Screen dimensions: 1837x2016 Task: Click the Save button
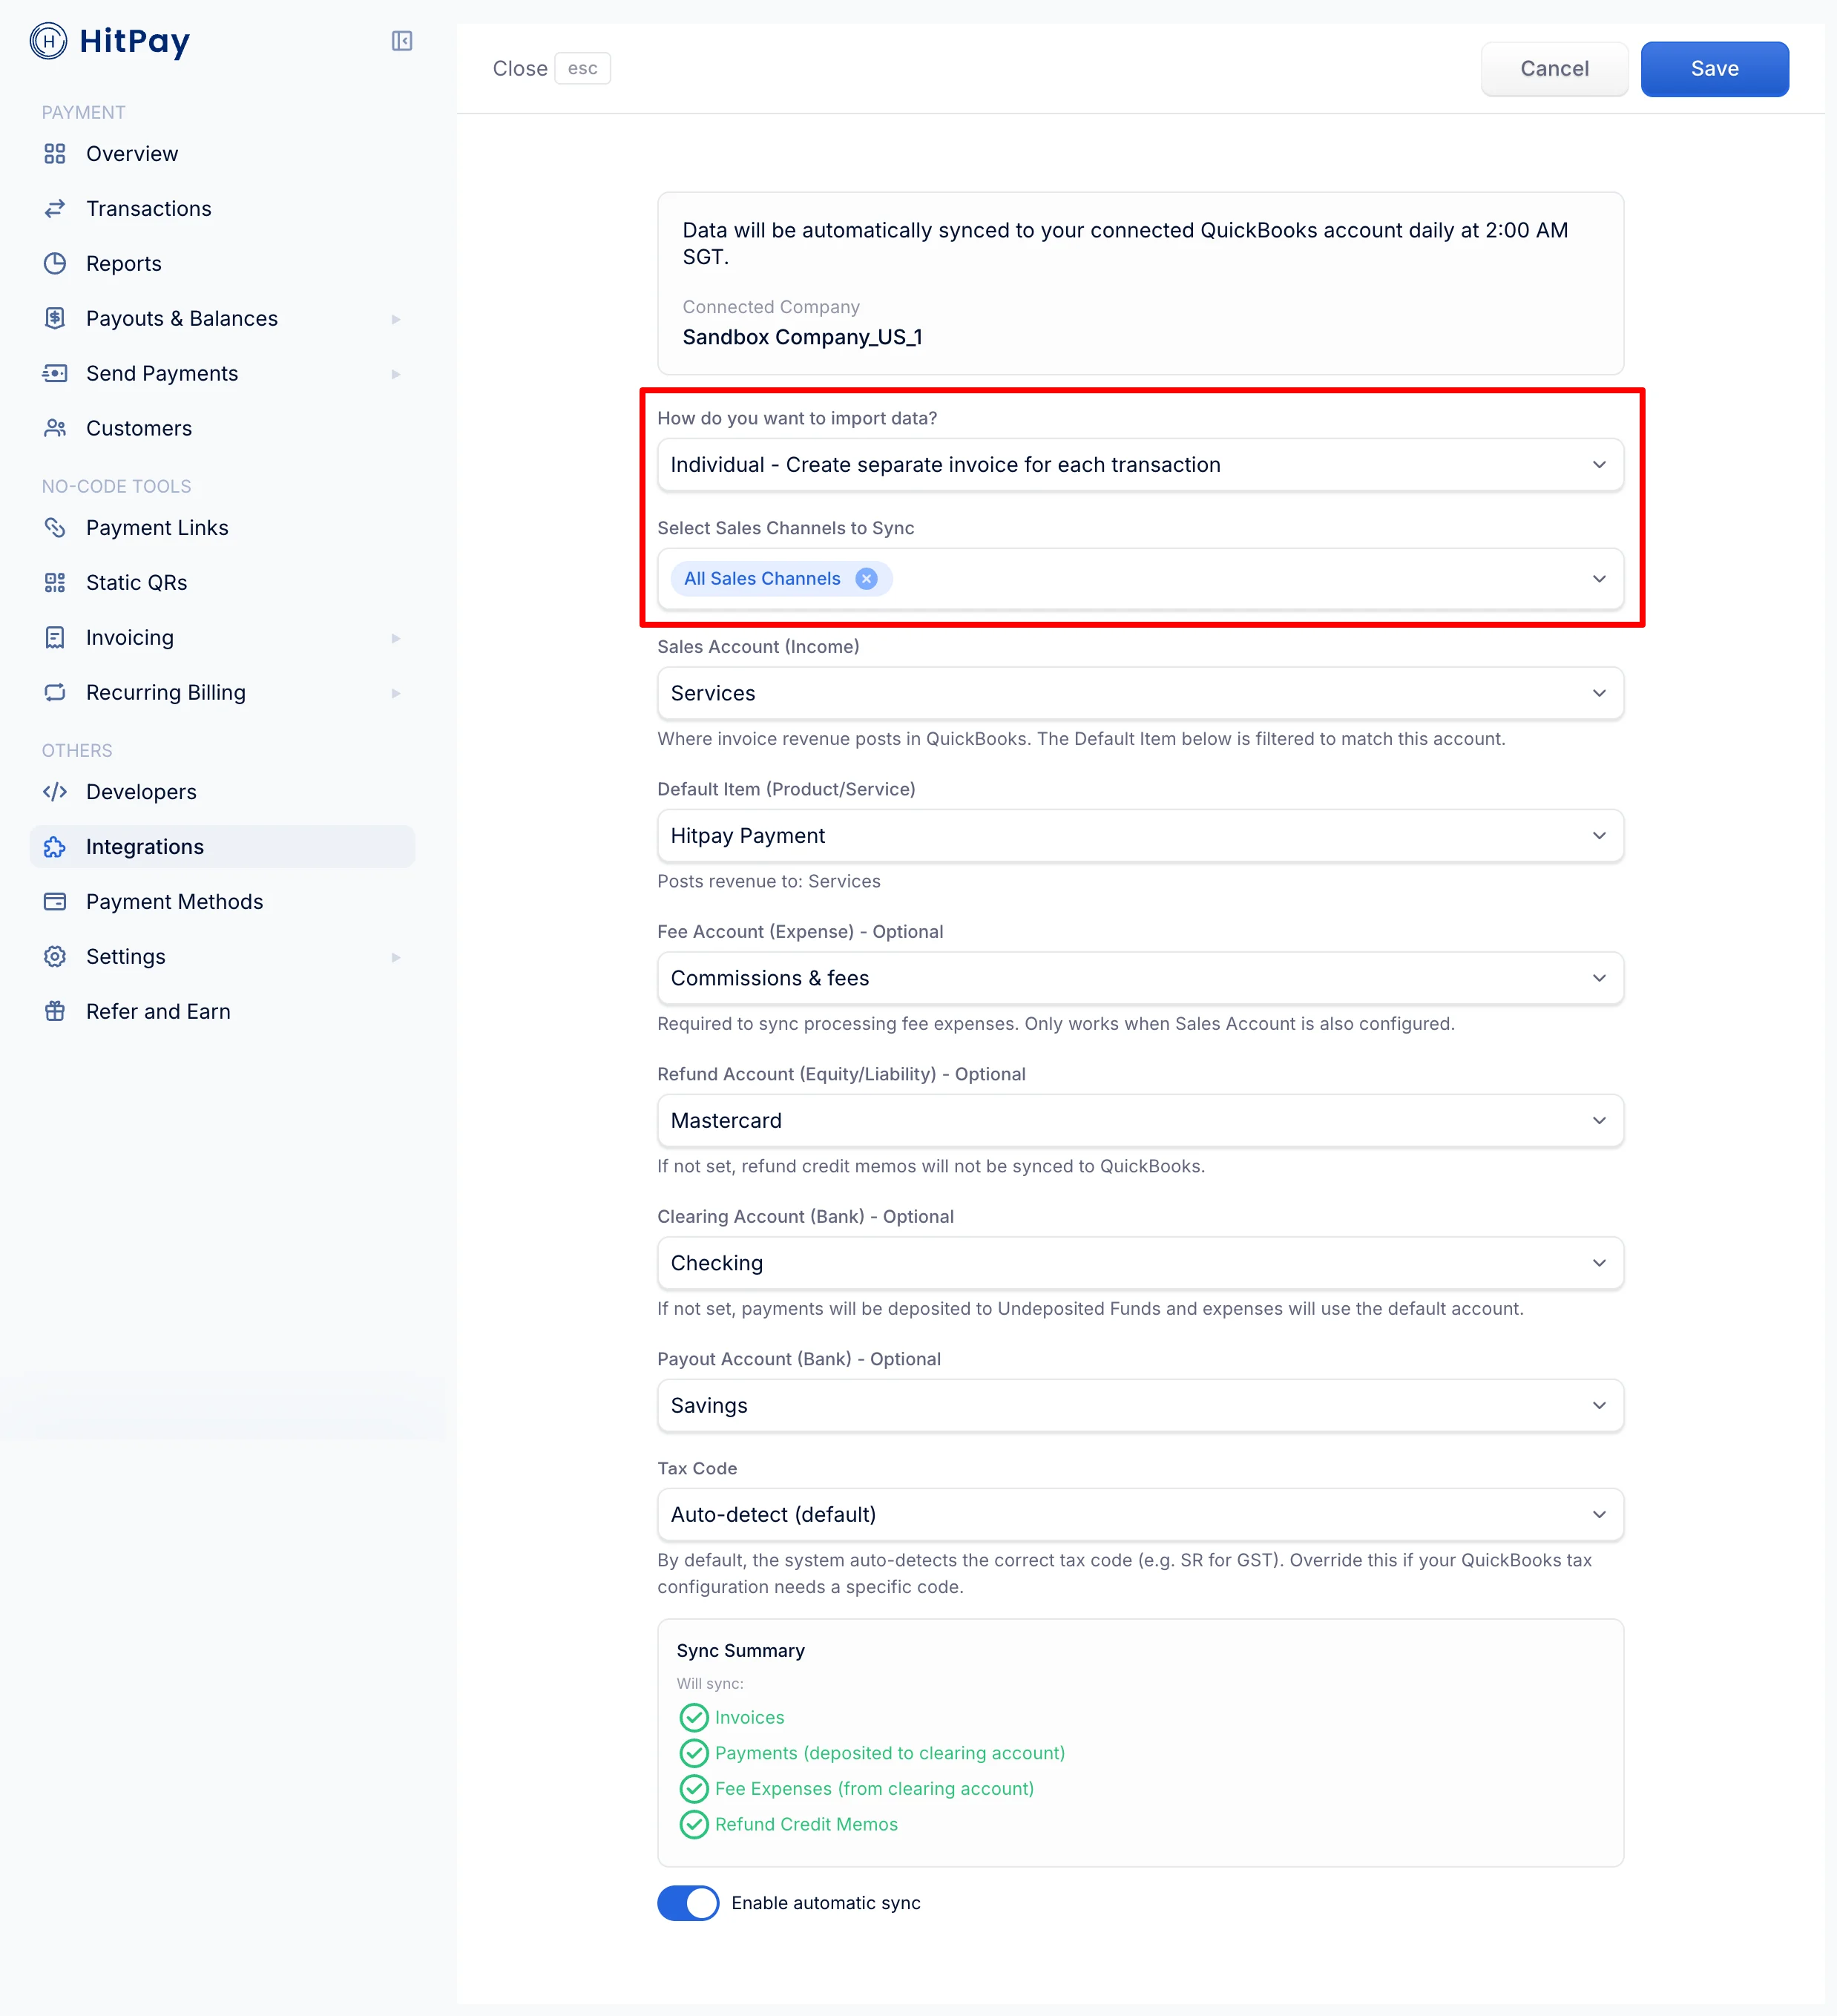[1714, 69]
